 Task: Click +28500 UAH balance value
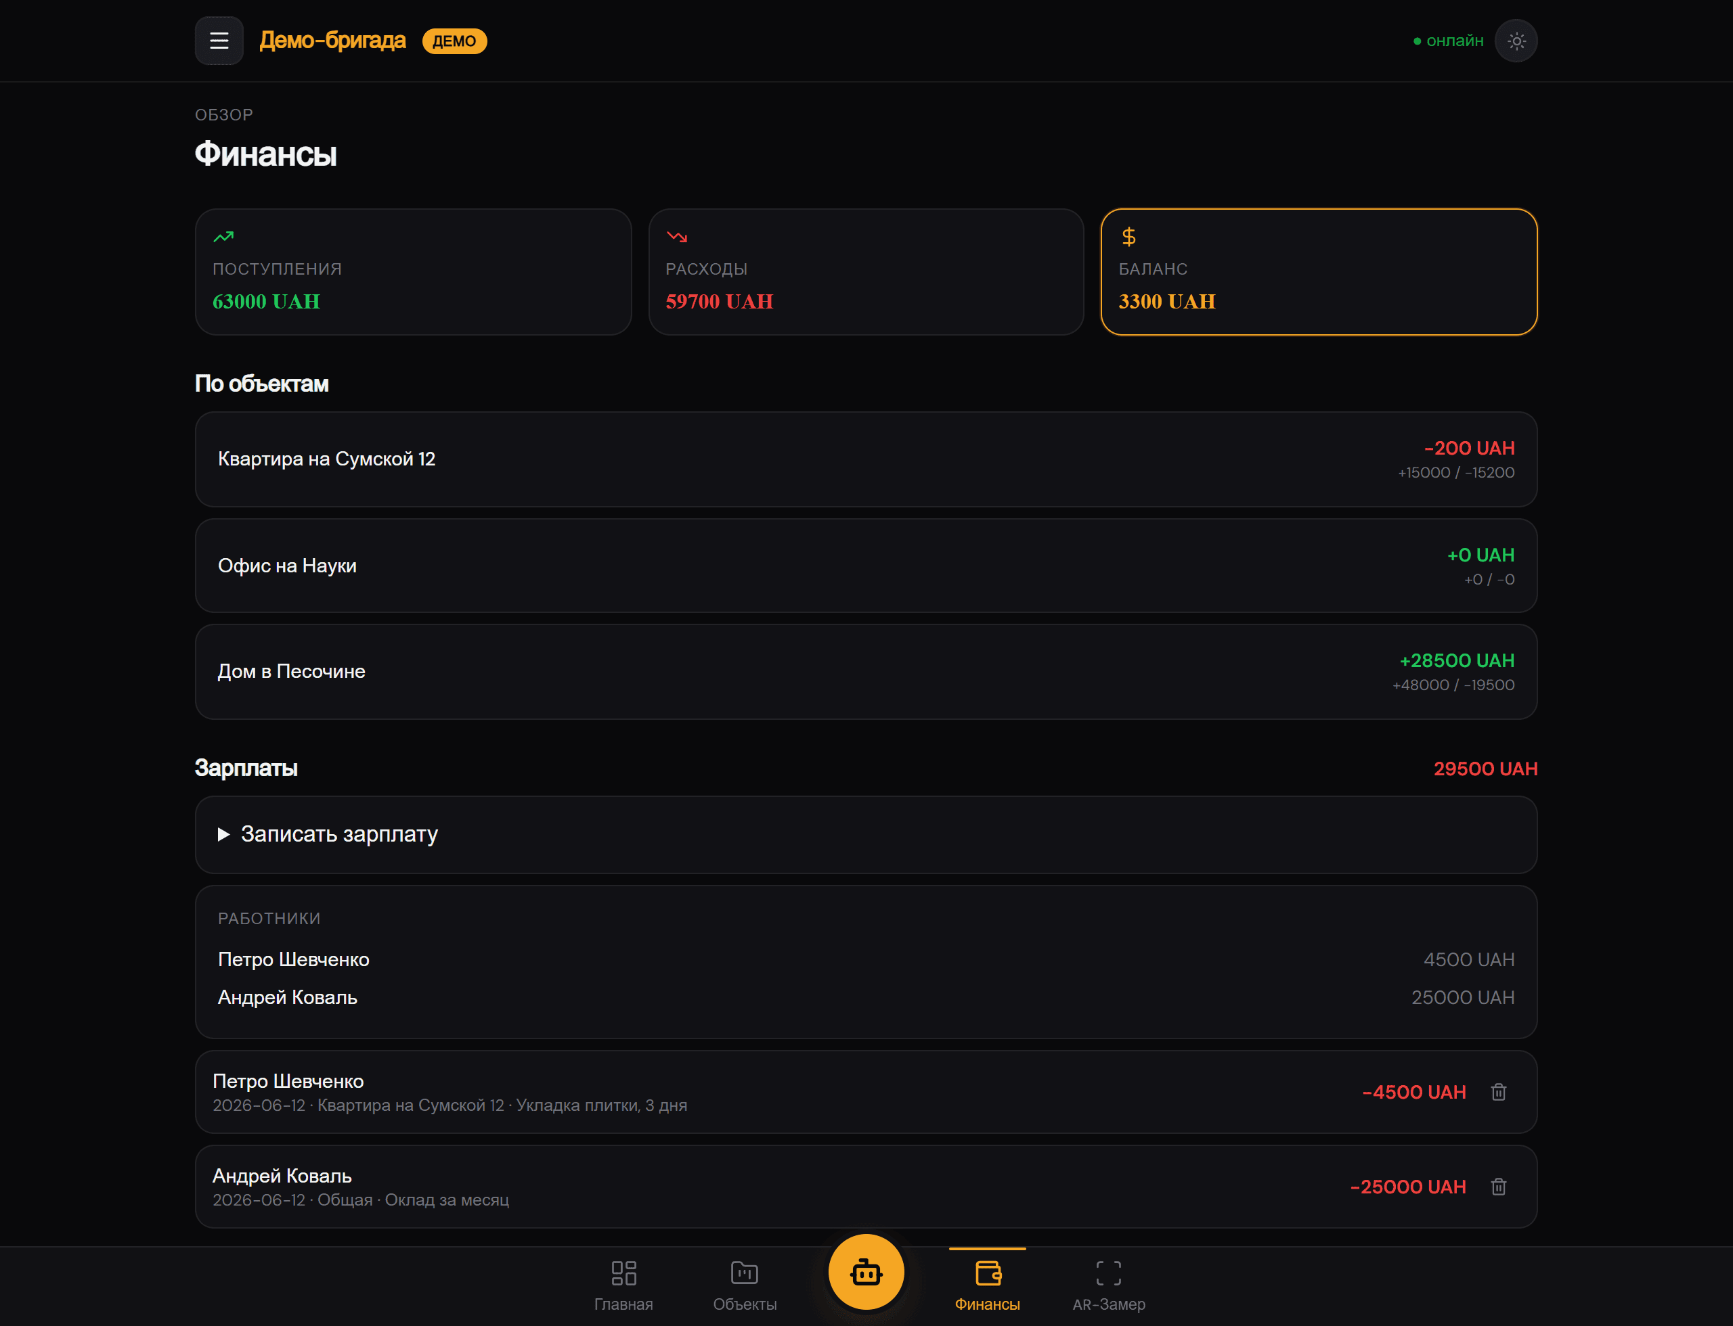coord(1457,660)
